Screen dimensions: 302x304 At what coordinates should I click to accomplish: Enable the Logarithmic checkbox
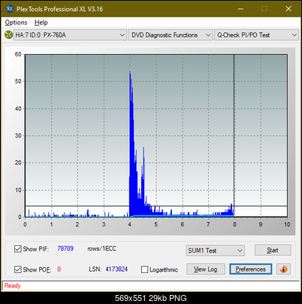click(144, 269)
